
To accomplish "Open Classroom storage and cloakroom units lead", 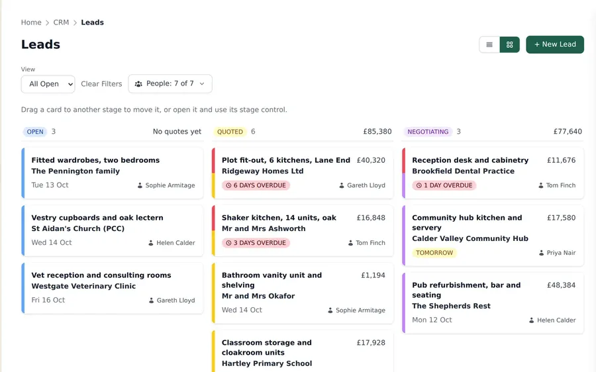I will pos(303,351).
